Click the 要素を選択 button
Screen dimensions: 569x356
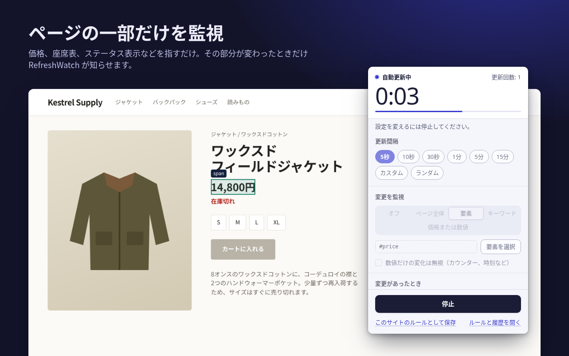[501, 247]
